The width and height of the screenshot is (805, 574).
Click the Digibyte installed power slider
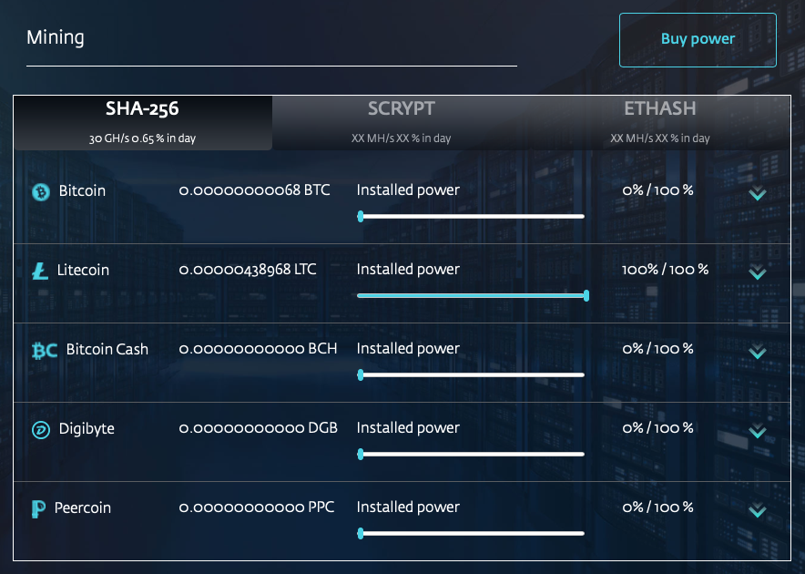tap(471, 454)
